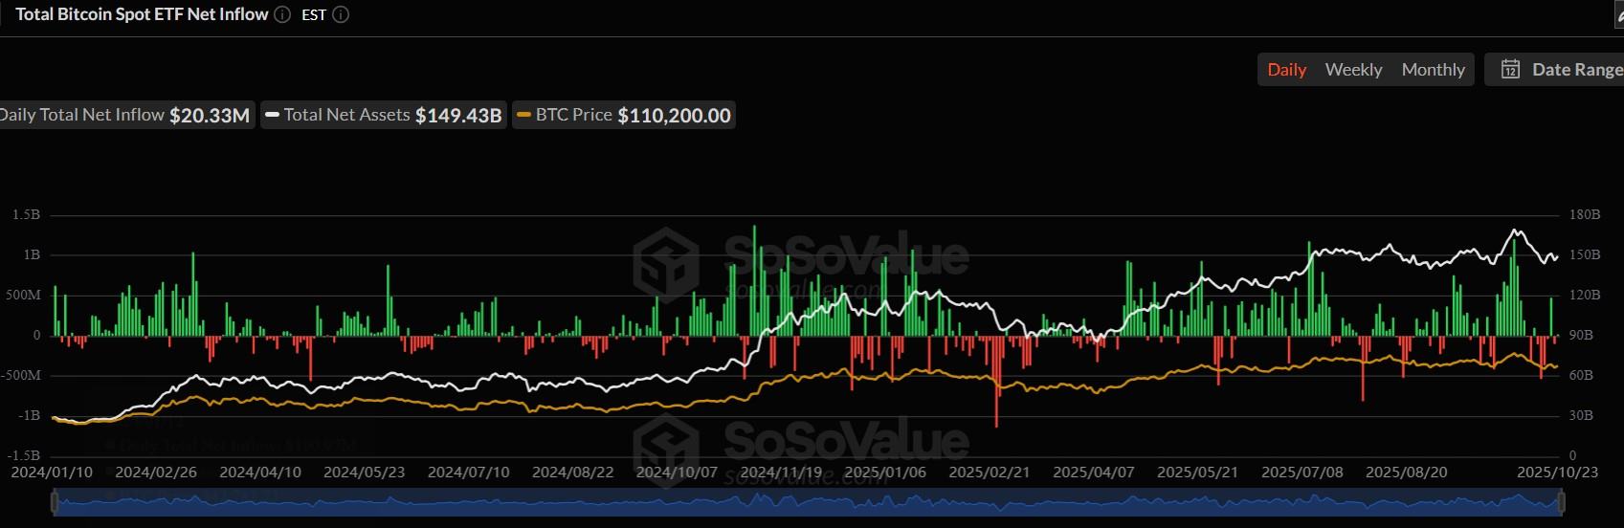Click the 1.5B left axis label
The width and height of the screenshot is (1624, 528).
[26, 214]
